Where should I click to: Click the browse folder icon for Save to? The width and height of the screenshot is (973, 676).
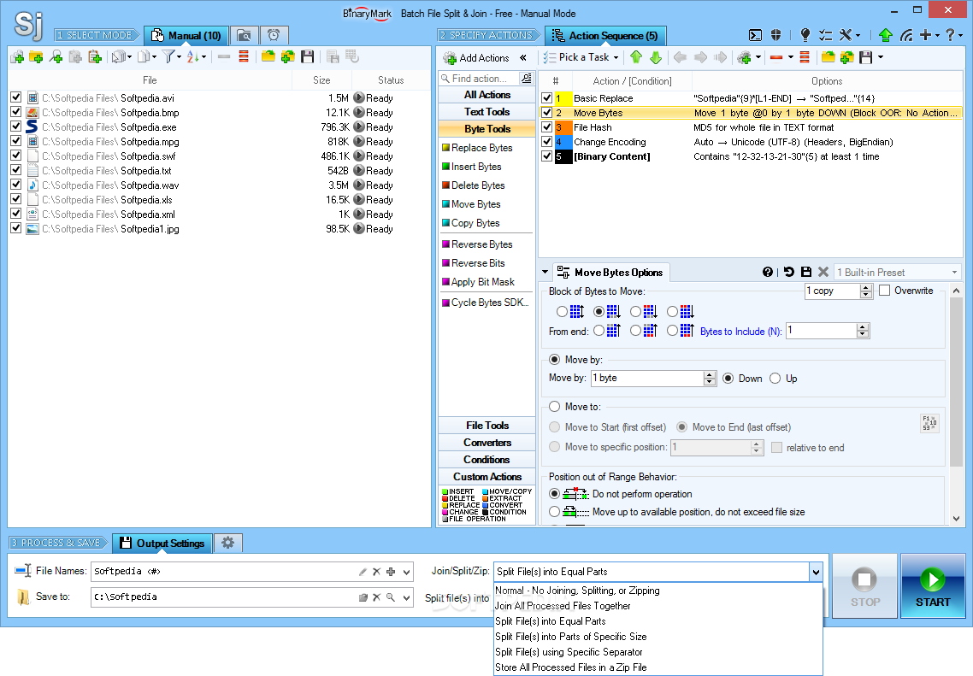click(x=363, y=597)
